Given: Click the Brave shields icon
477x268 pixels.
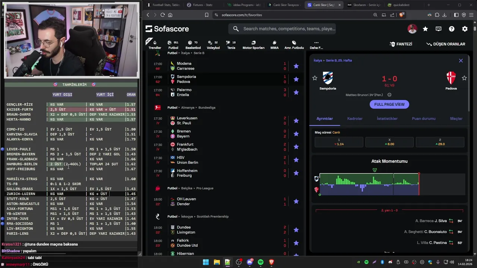Looking at the screenshot, I should pyautogui.click(x=401, y=15).
